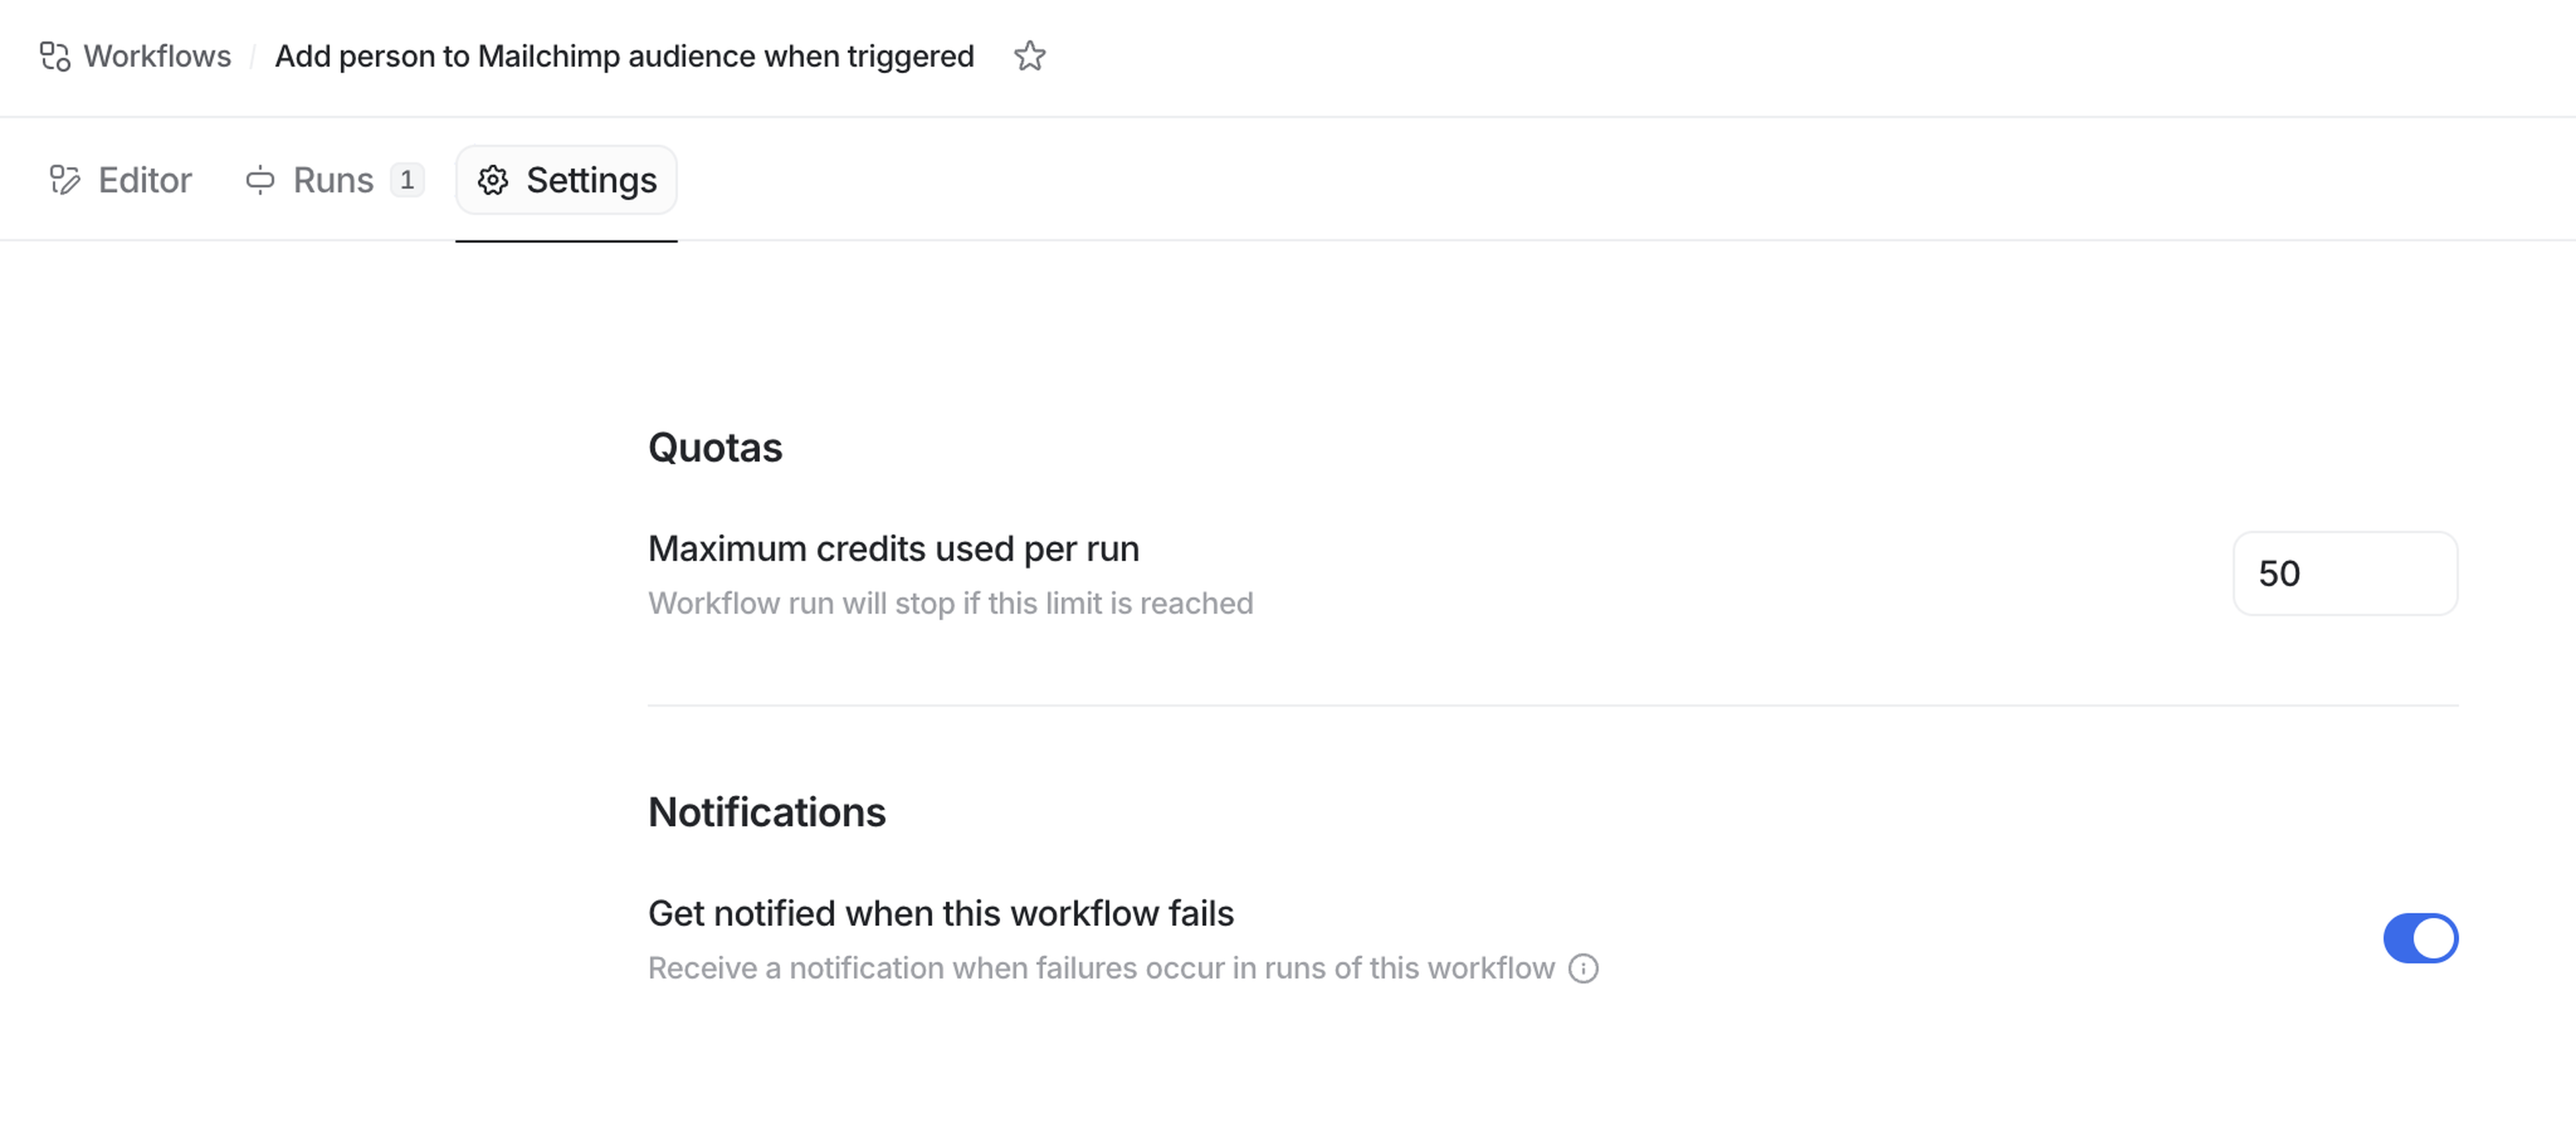Click the "Get notified when this workflow fails" label
This screenshot has height=1142, width=2576.
click(x=940, y=914)
